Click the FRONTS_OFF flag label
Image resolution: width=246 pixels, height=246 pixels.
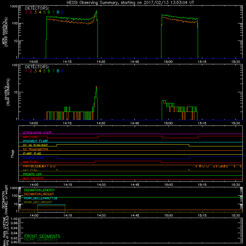[x=33, y=174]
